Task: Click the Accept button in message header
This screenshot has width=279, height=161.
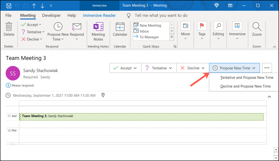Action: point(125,68)
